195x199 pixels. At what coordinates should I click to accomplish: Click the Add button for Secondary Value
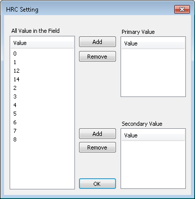97,134
